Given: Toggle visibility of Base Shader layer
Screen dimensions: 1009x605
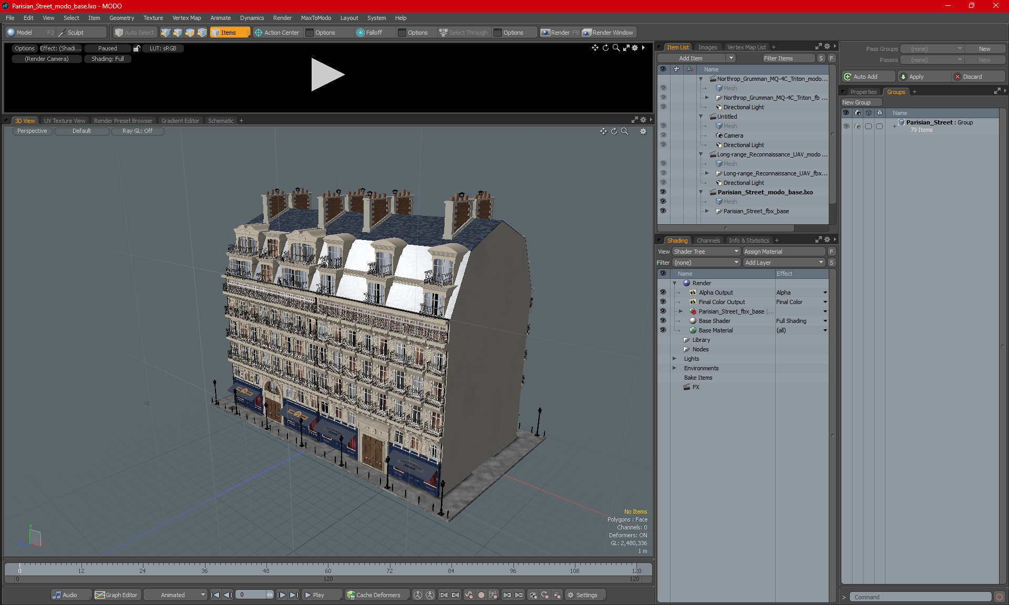Looking at the screenshot, I should pyautogui.click(x=663, y=321).
